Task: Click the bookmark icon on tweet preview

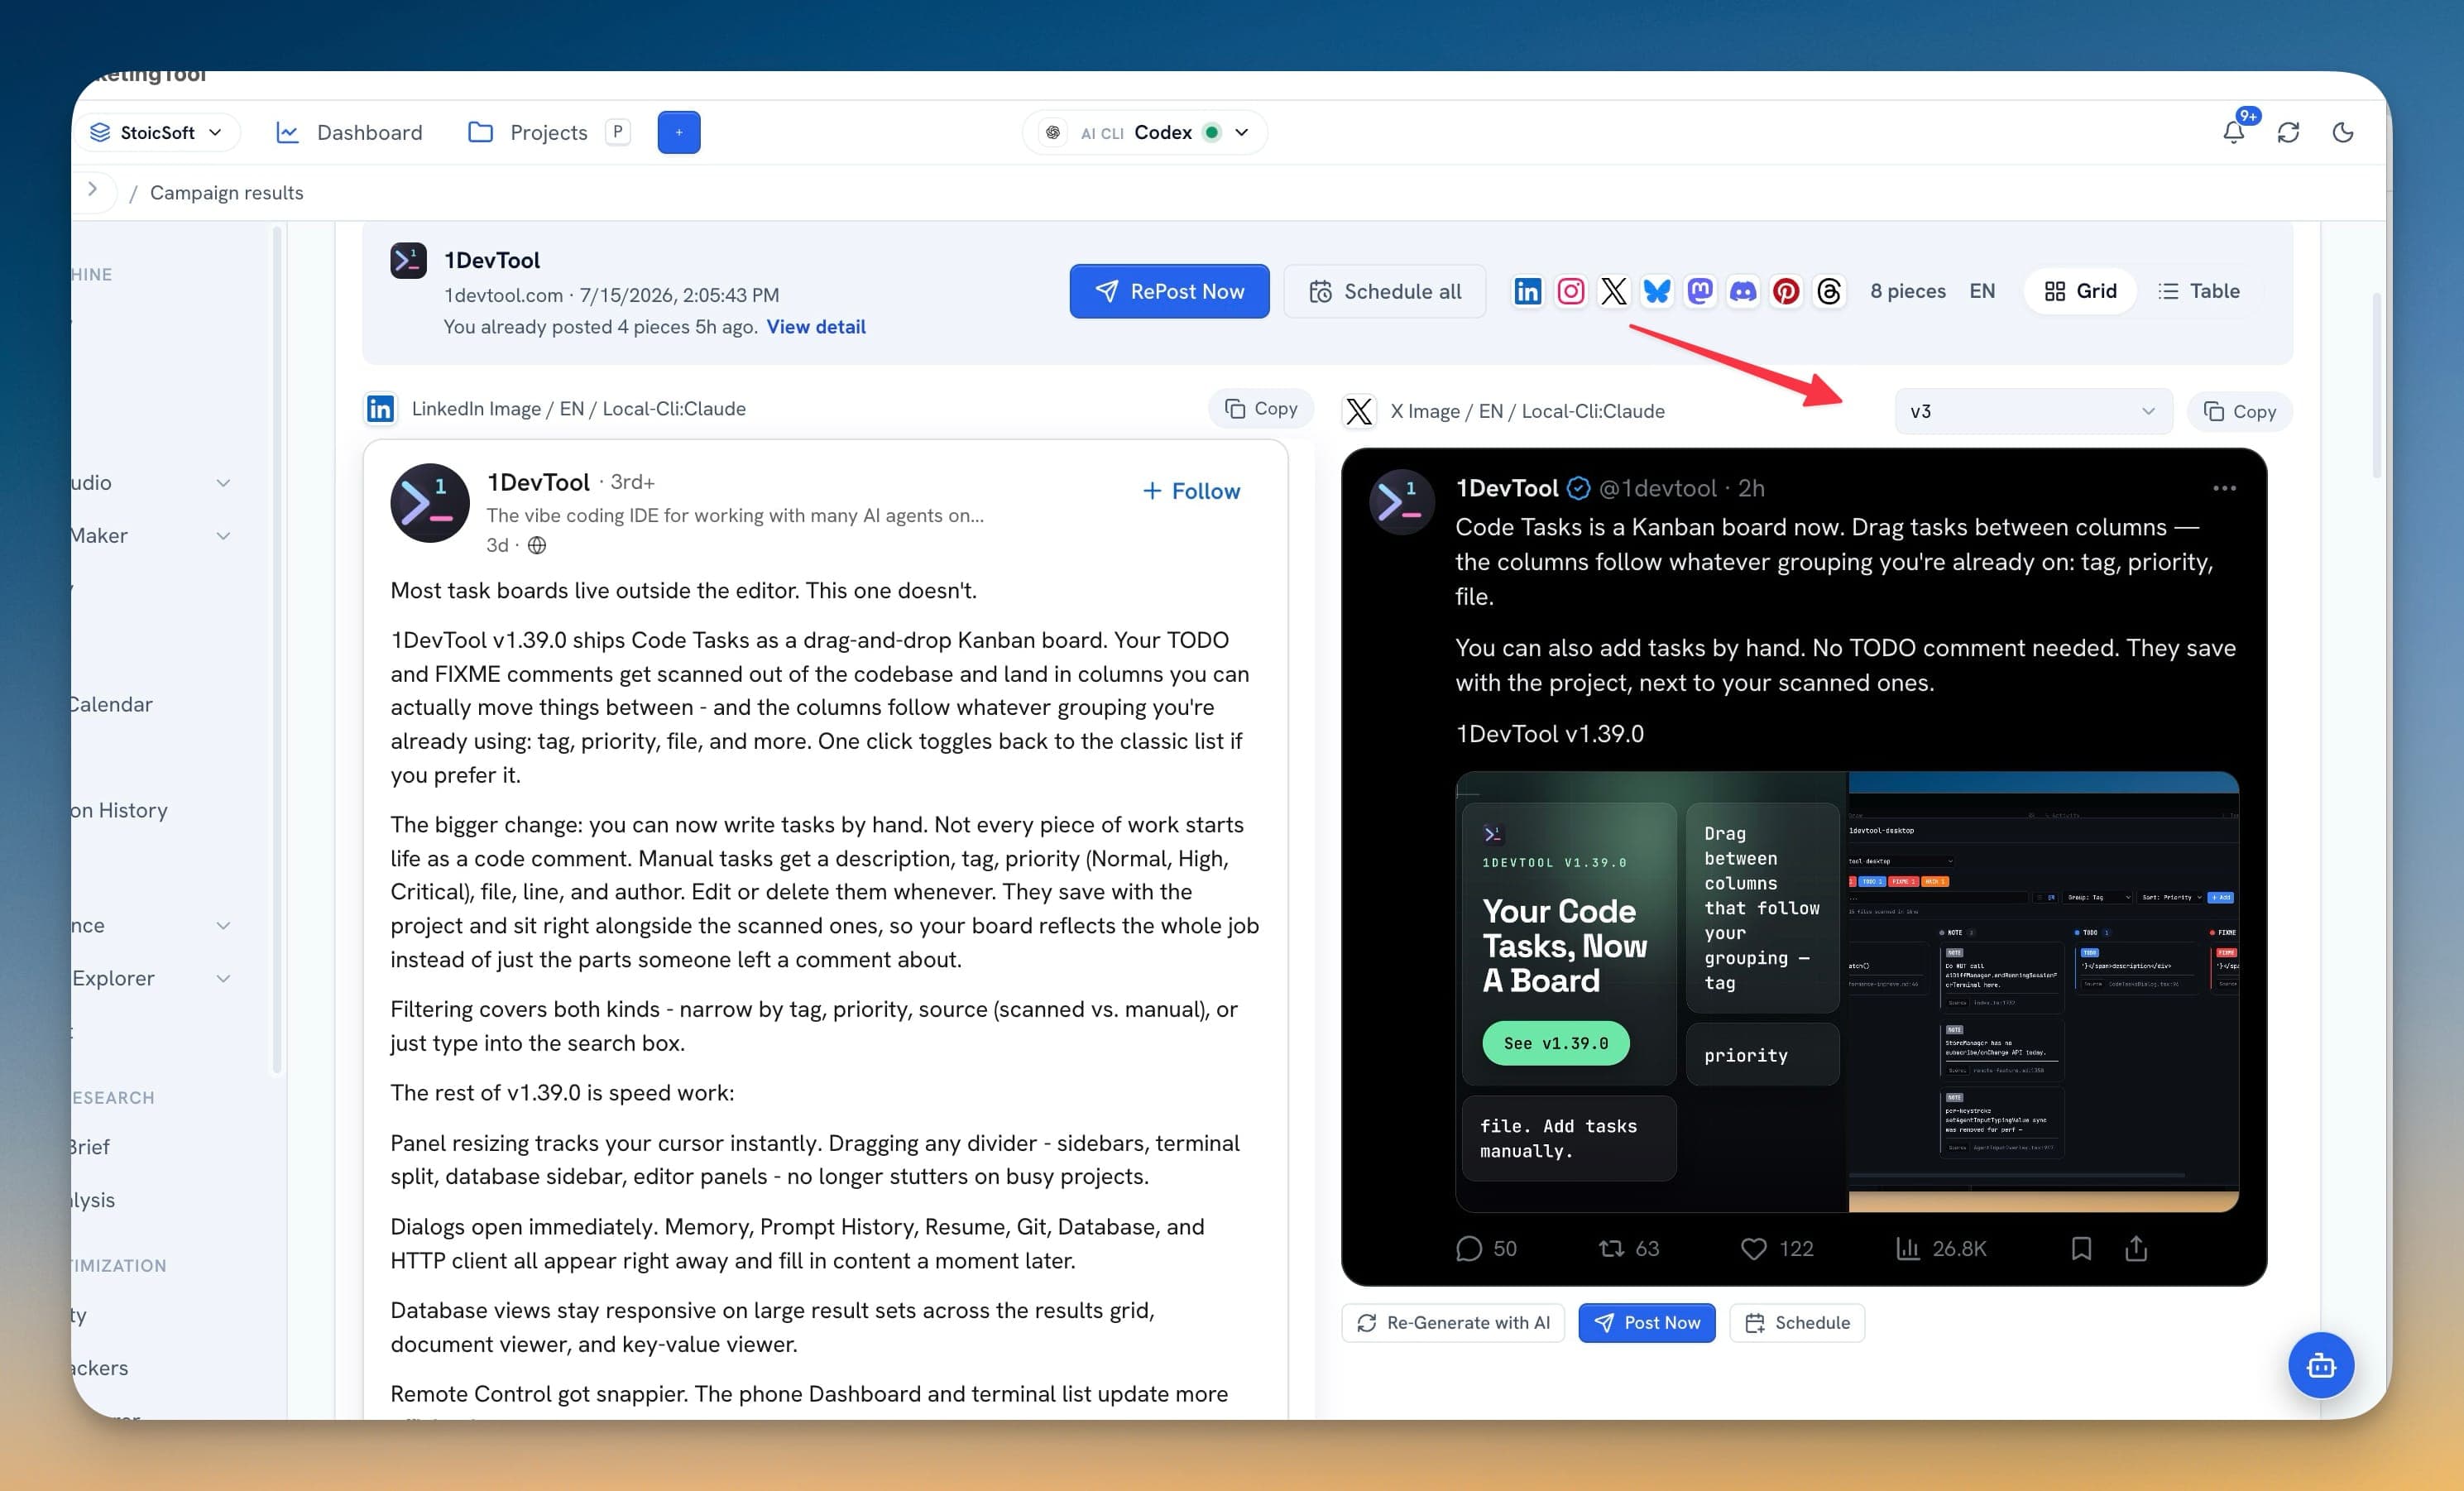Action: coord(2081,1248)
